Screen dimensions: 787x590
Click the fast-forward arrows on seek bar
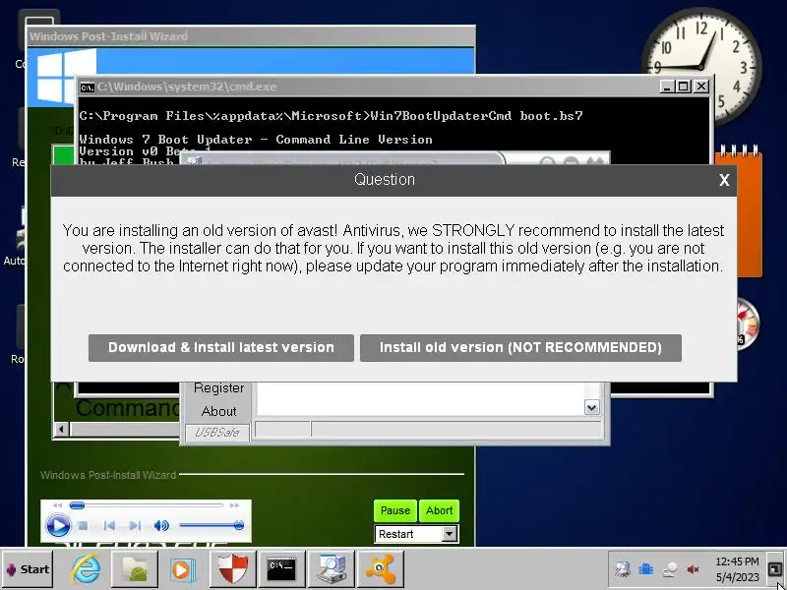tap(234, 505)
